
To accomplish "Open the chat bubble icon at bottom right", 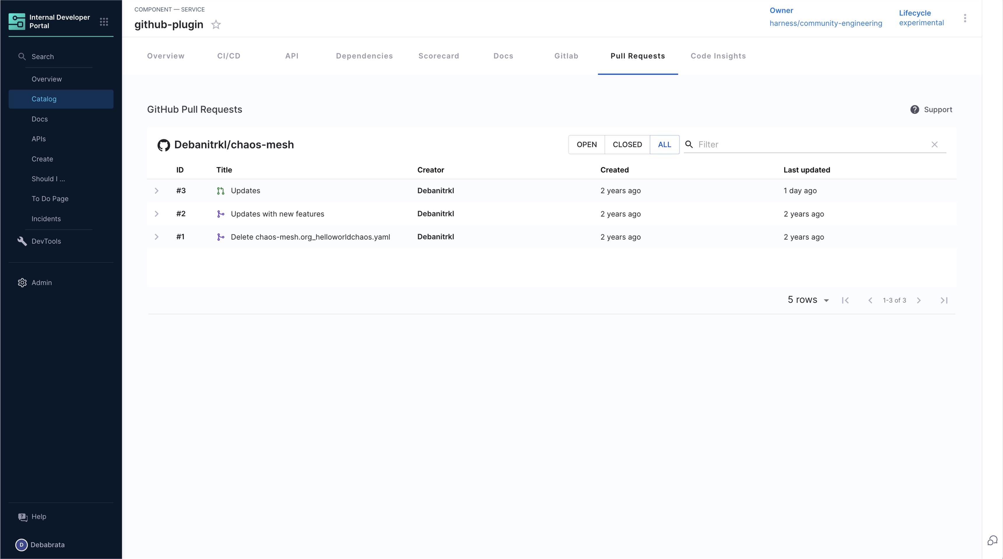I will coord(992,540).
